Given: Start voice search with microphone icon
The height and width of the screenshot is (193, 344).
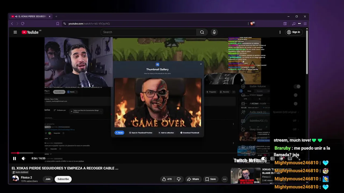Looking at the screenshot, I should click(214, 32).
